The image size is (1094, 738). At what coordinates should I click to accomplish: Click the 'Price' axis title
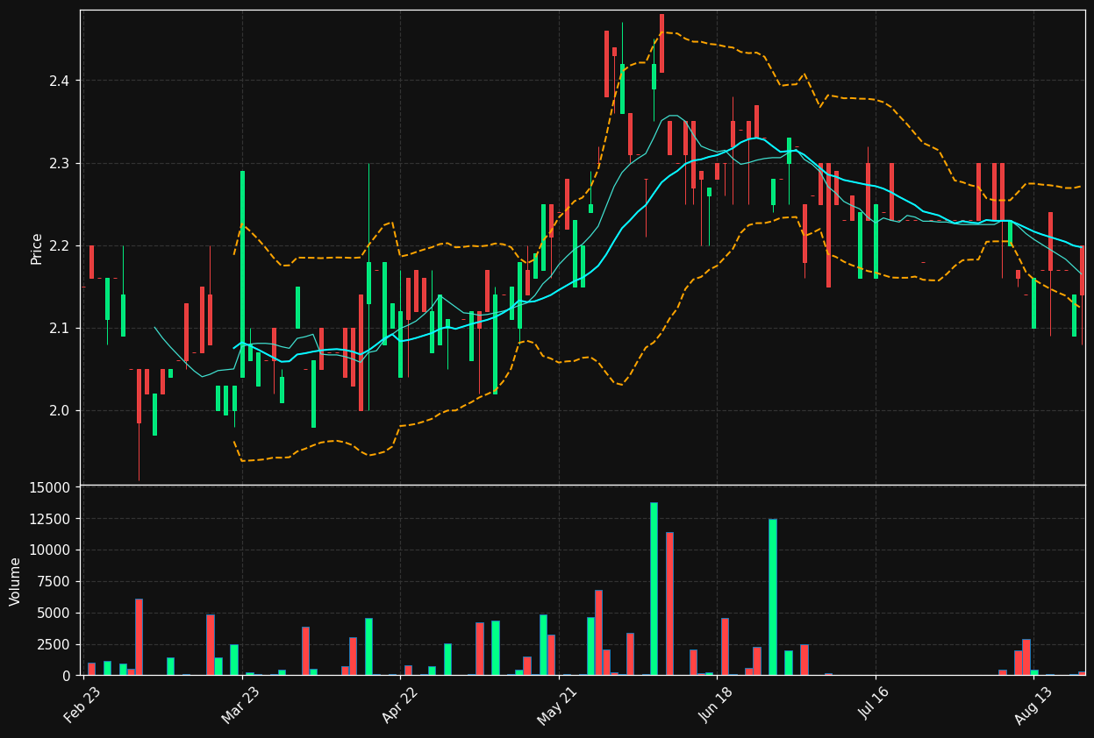coord(37,248)
